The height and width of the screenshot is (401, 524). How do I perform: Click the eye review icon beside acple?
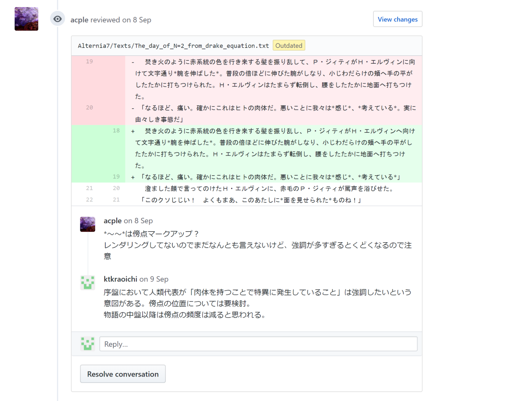pyautogui.click(x=57, y=18)
